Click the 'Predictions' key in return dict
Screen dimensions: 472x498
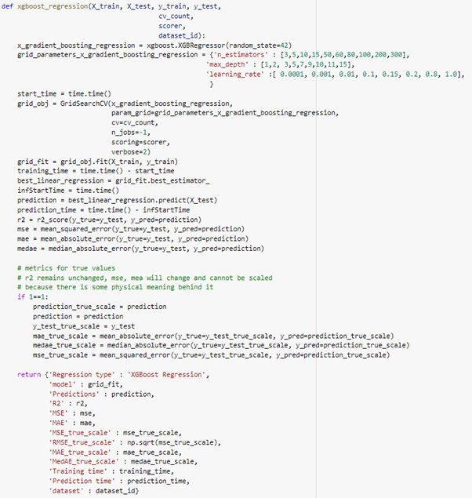coord(74,394)
